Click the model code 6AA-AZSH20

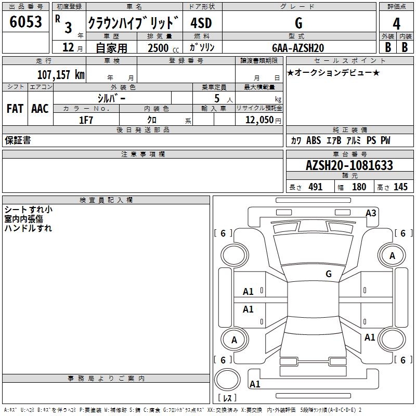[298, 48]
